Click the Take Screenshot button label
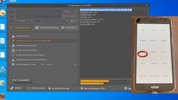The height and width of the screenshot is (100, 178). [38, 88]
